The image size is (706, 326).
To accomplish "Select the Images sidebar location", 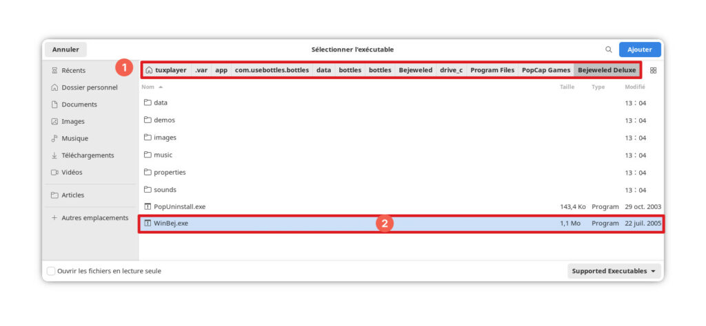I will click(x=73, y=121).
